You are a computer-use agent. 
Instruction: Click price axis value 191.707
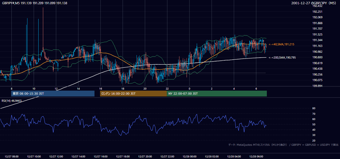[317, 29]
